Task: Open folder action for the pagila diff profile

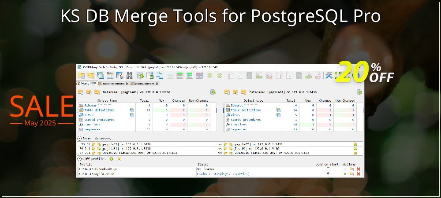Action: 352,174
